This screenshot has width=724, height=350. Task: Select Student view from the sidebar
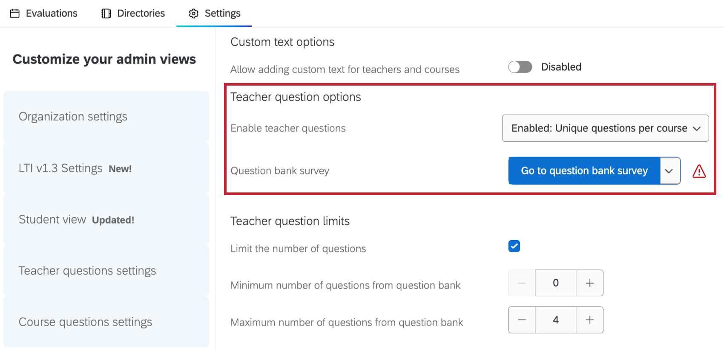click(x=52, y=219)
